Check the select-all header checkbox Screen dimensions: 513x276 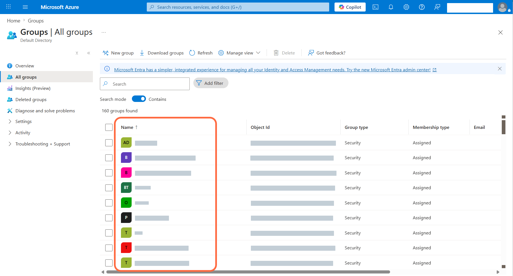point(109,127)
